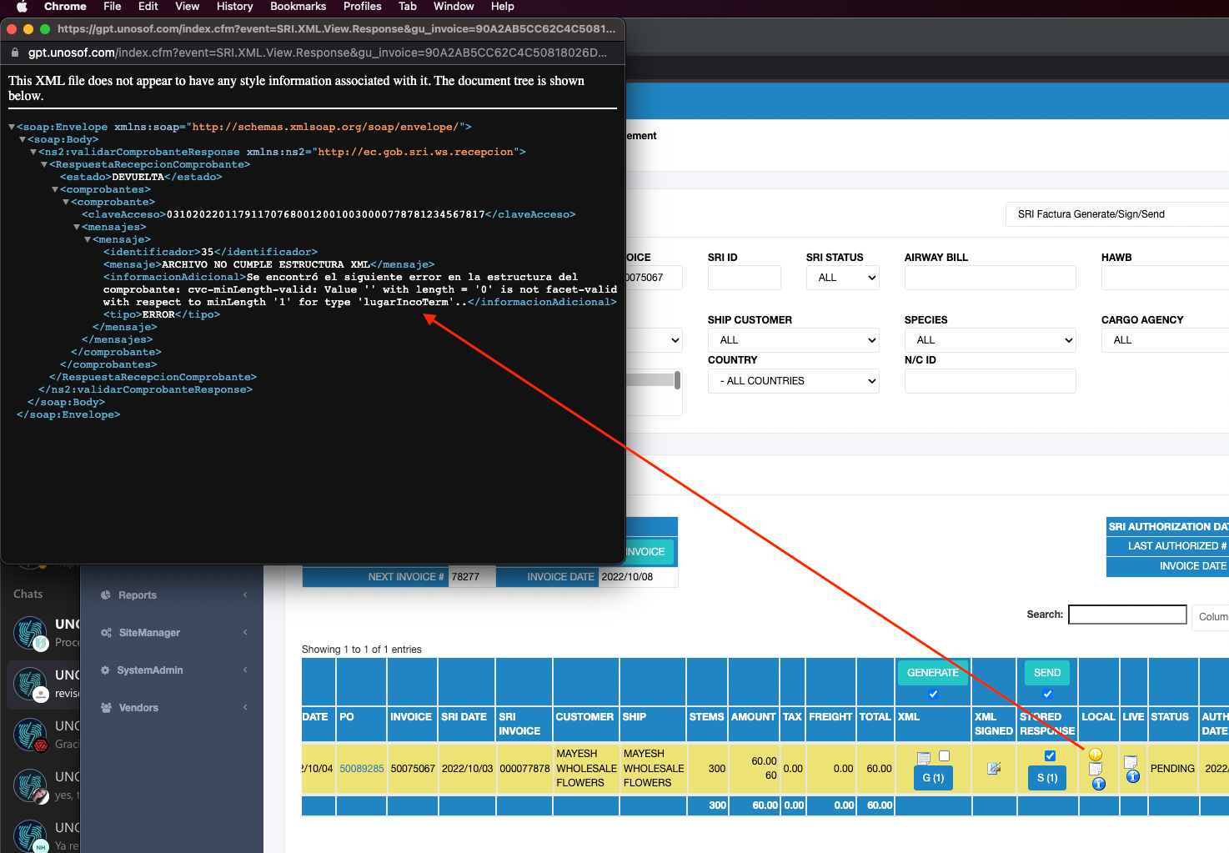Click the gray vertical scrollbar beside the COUNTRY field
Image resolution: width=1229 pixels, height=853 pixels.
click(x=677, y=380)
